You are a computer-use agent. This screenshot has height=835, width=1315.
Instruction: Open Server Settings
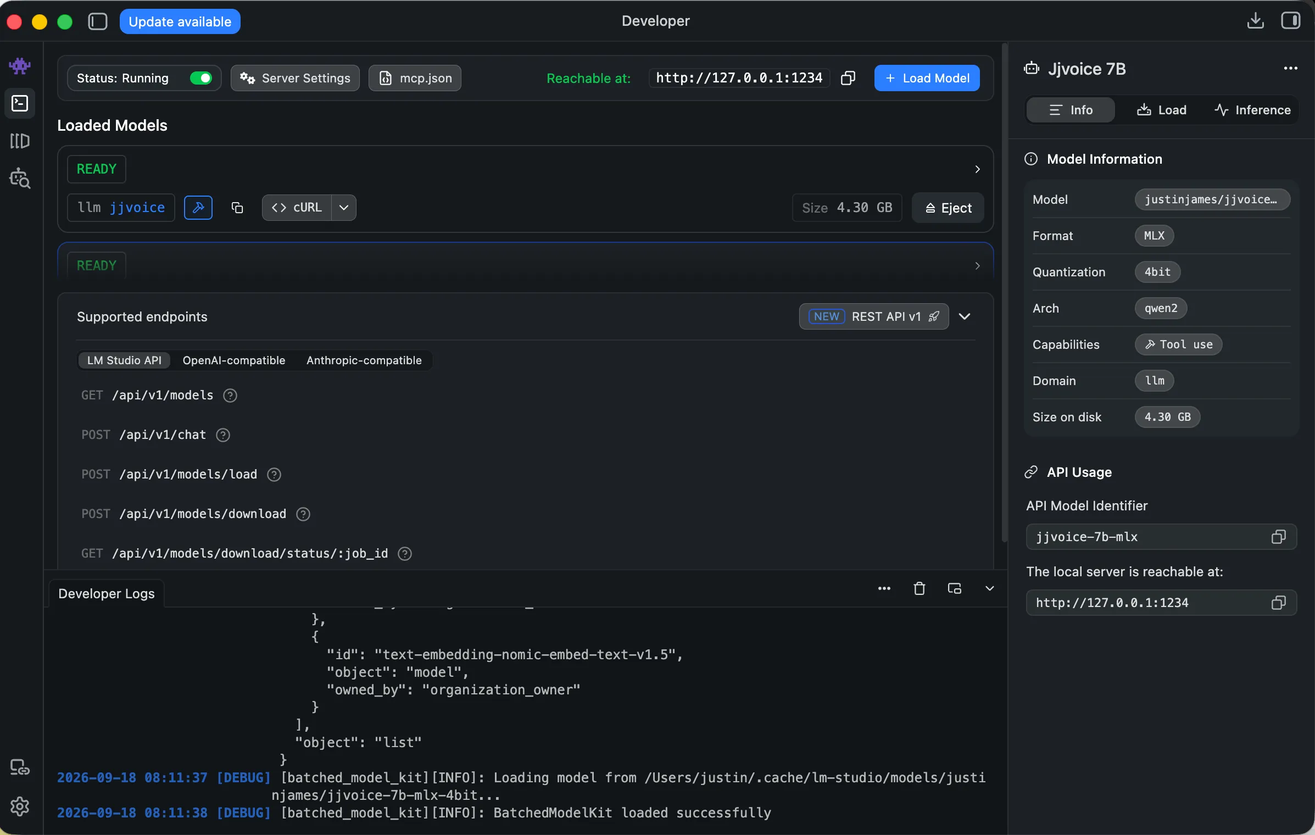point(295,78)
